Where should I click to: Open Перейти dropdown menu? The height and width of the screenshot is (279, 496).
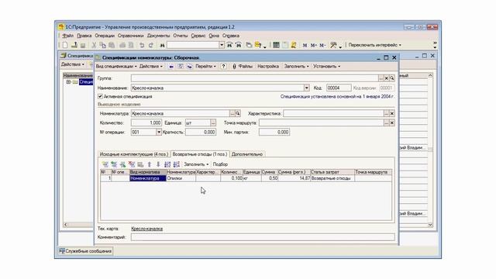(x=205, y=67)
